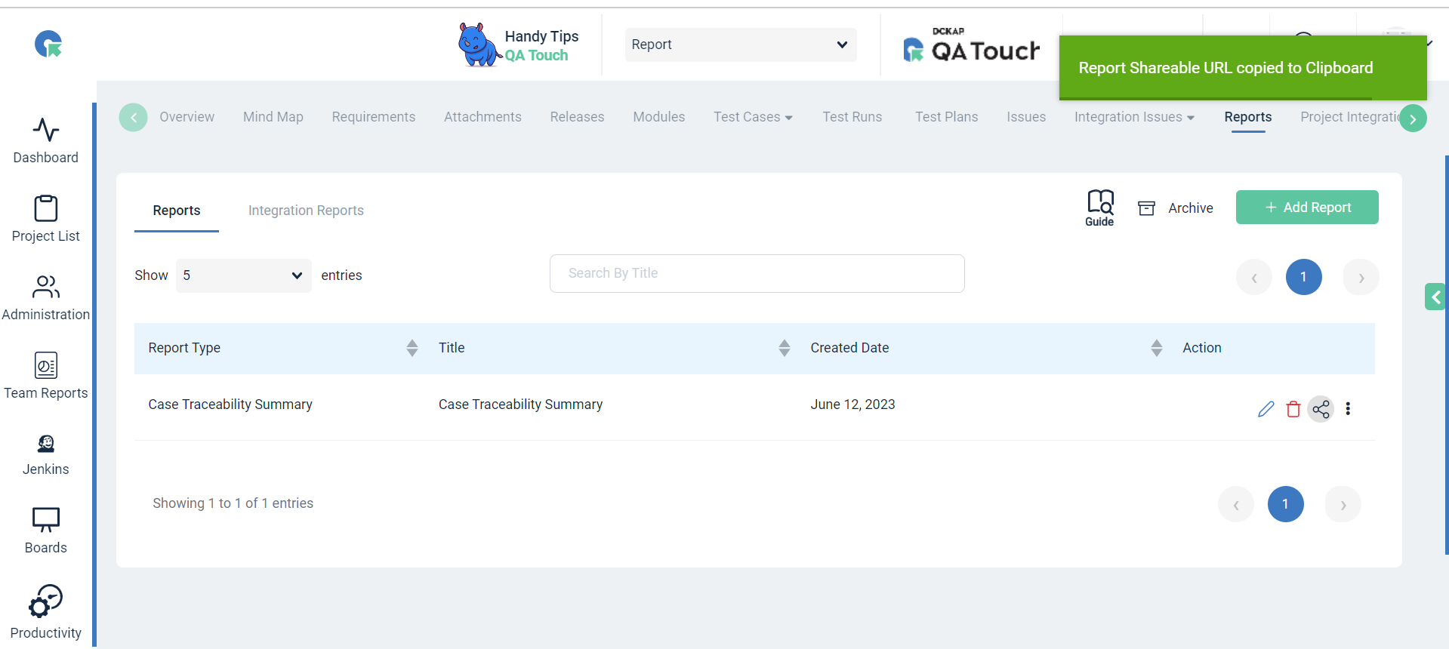Click the Case Traceability Summary report type cell

coord(230,404)
